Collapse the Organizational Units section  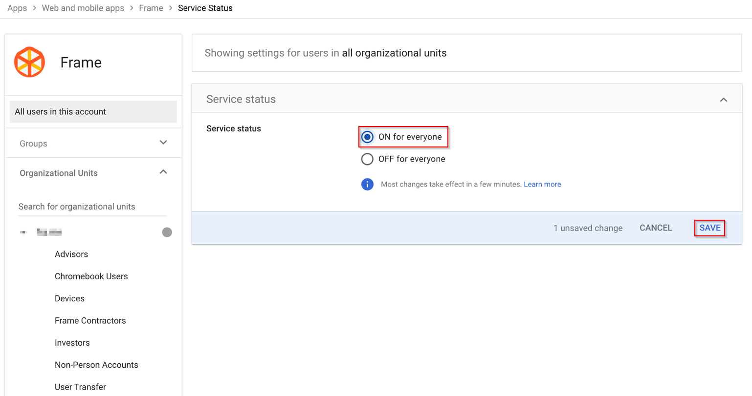[163, 172]
